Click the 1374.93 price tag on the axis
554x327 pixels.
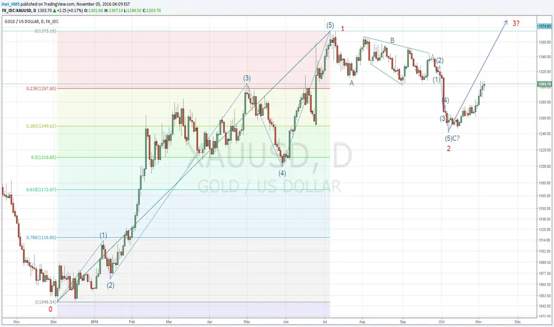pyautogui.click(x=544, y=26)
